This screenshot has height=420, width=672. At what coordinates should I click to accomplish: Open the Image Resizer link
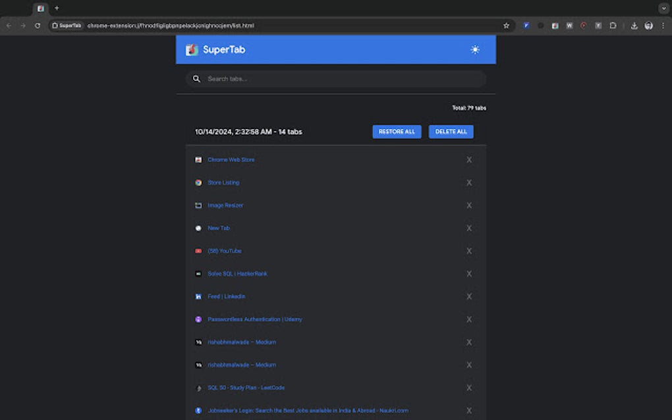click(x=225, y=205)
